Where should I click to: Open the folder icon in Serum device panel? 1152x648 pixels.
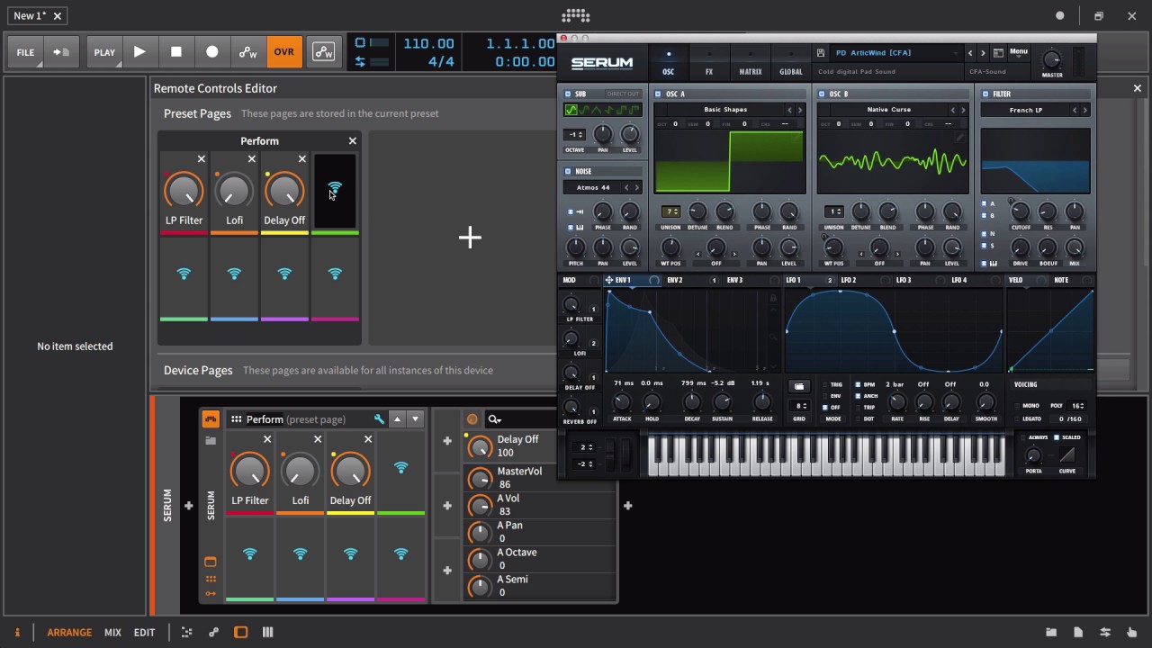click(x=211, y=441)
